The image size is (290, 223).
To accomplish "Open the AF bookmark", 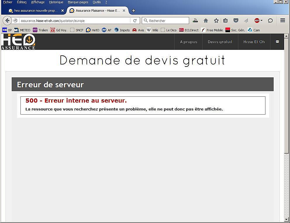I will click(x=107, y=30).
